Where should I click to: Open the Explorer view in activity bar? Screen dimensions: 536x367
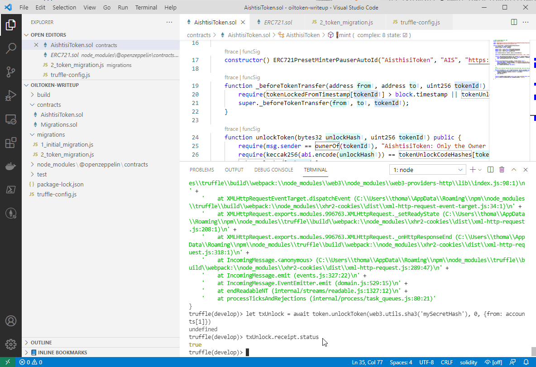pyautogui.click(x=10, y=25)
